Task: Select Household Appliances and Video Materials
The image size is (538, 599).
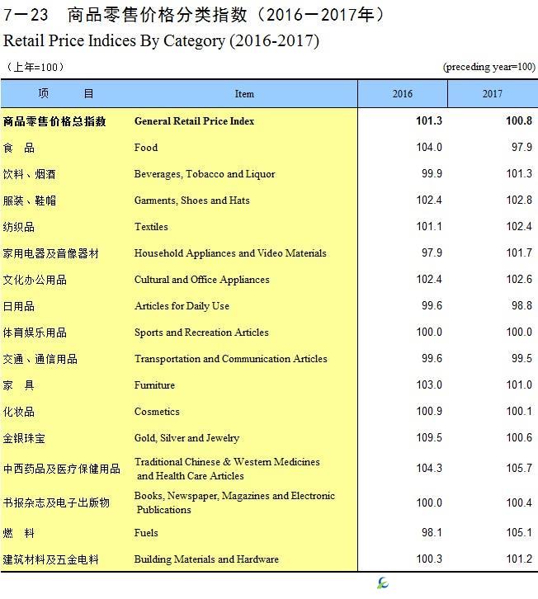Action: click(x=230, y=253)
